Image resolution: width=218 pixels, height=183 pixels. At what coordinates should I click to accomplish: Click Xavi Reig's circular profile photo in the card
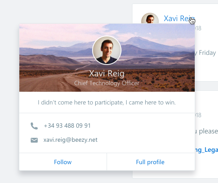coord(107,50)
